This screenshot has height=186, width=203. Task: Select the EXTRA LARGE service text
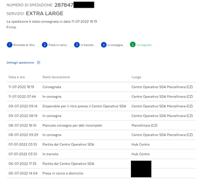[45, 14]
